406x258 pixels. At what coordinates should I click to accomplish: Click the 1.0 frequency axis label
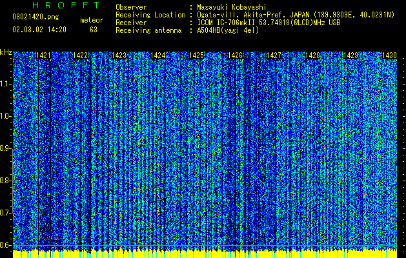(x=5, y=116)
